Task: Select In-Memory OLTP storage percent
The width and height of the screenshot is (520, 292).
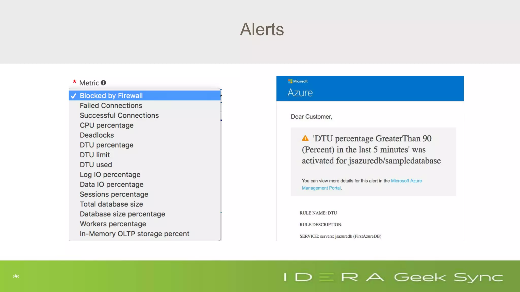Action: coord(145,234)
